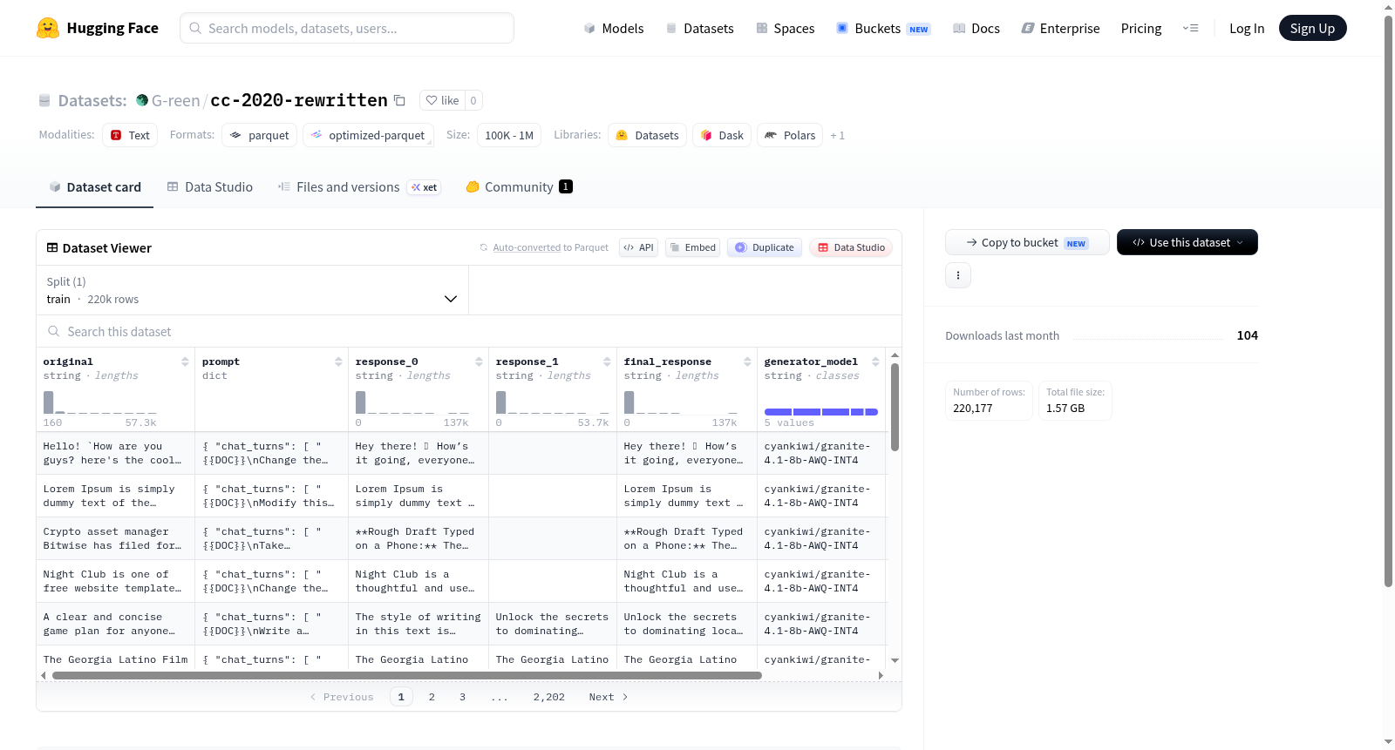
Task: Open the Use this dataset dropdown
Action: (1187, 242)
